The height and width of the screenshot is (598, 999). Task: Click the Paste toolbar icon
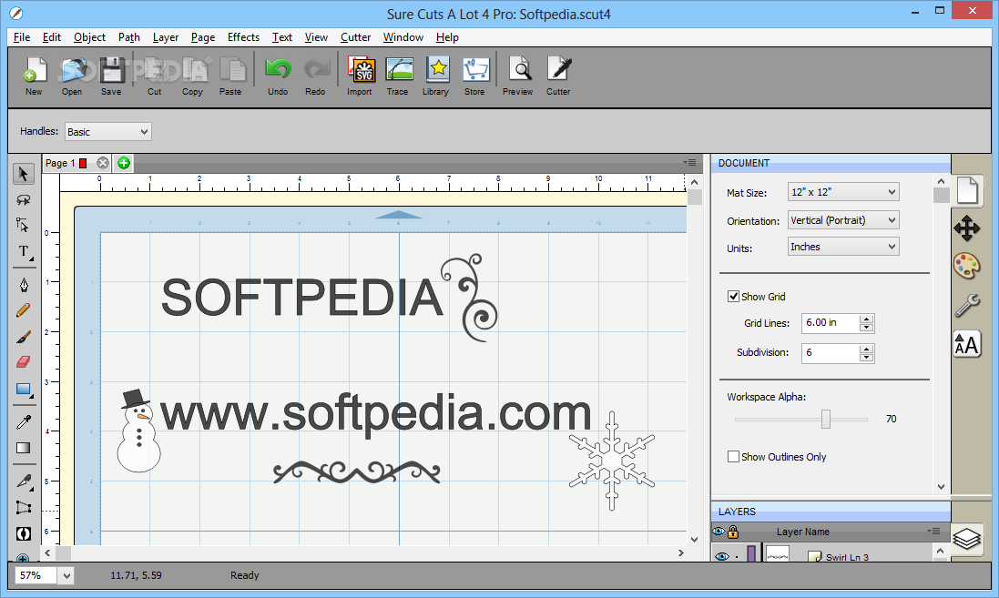pyautogui.click(x=232, y=69)
